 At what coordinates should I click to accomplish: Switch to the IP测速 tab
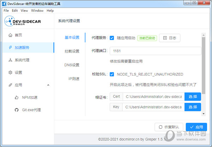point(74,79)
